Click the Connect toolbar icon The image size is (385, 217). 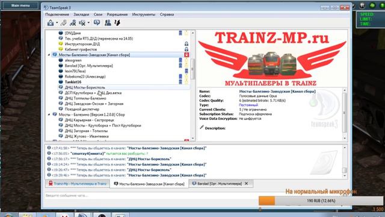tap(51, 23)
